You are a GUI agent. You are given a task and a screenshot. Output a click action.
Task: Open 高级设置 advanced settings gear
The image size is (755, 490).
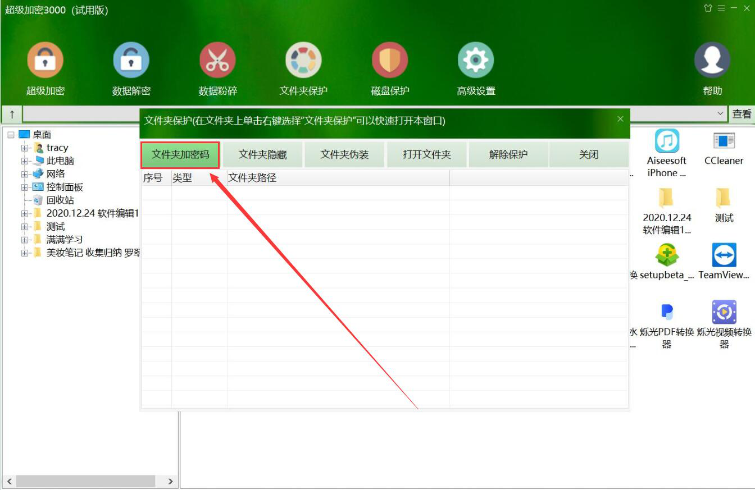(x=476, y=69)
